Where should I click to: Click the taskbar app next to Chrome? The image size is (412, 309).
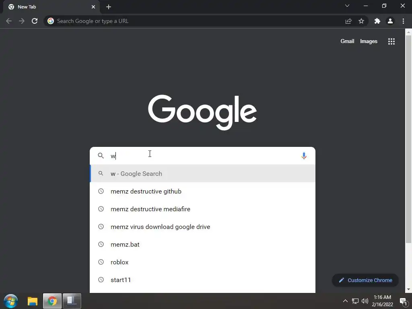click(72, 301)
